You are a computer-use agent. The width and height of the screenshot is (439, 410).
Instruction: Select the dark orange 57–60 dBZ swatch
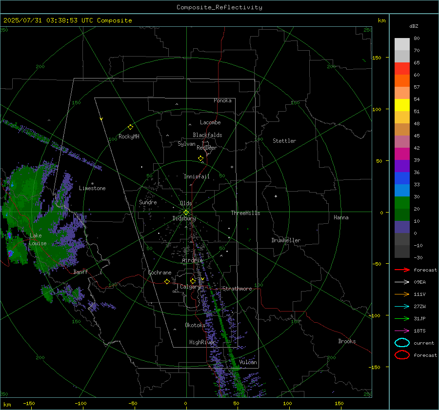click(402, 81)
